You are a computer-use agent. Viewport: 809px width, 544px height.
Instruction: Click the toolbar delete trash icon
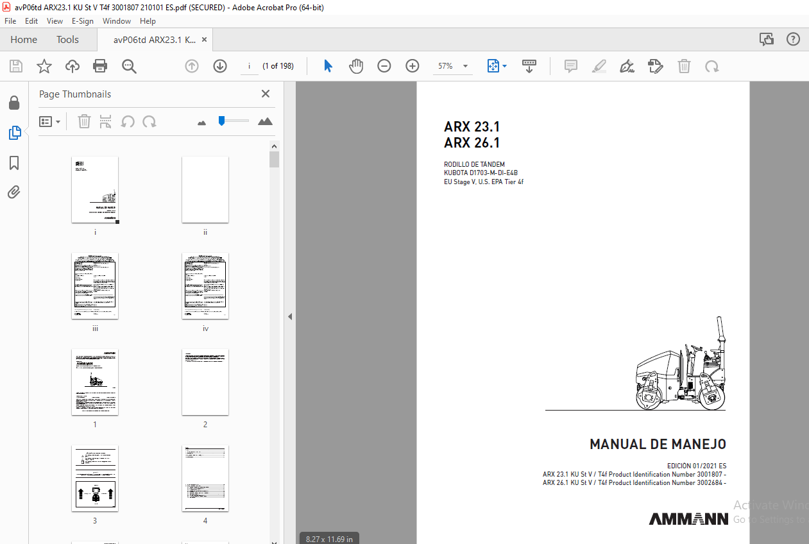pyautogui.click(x=685, y=66)
